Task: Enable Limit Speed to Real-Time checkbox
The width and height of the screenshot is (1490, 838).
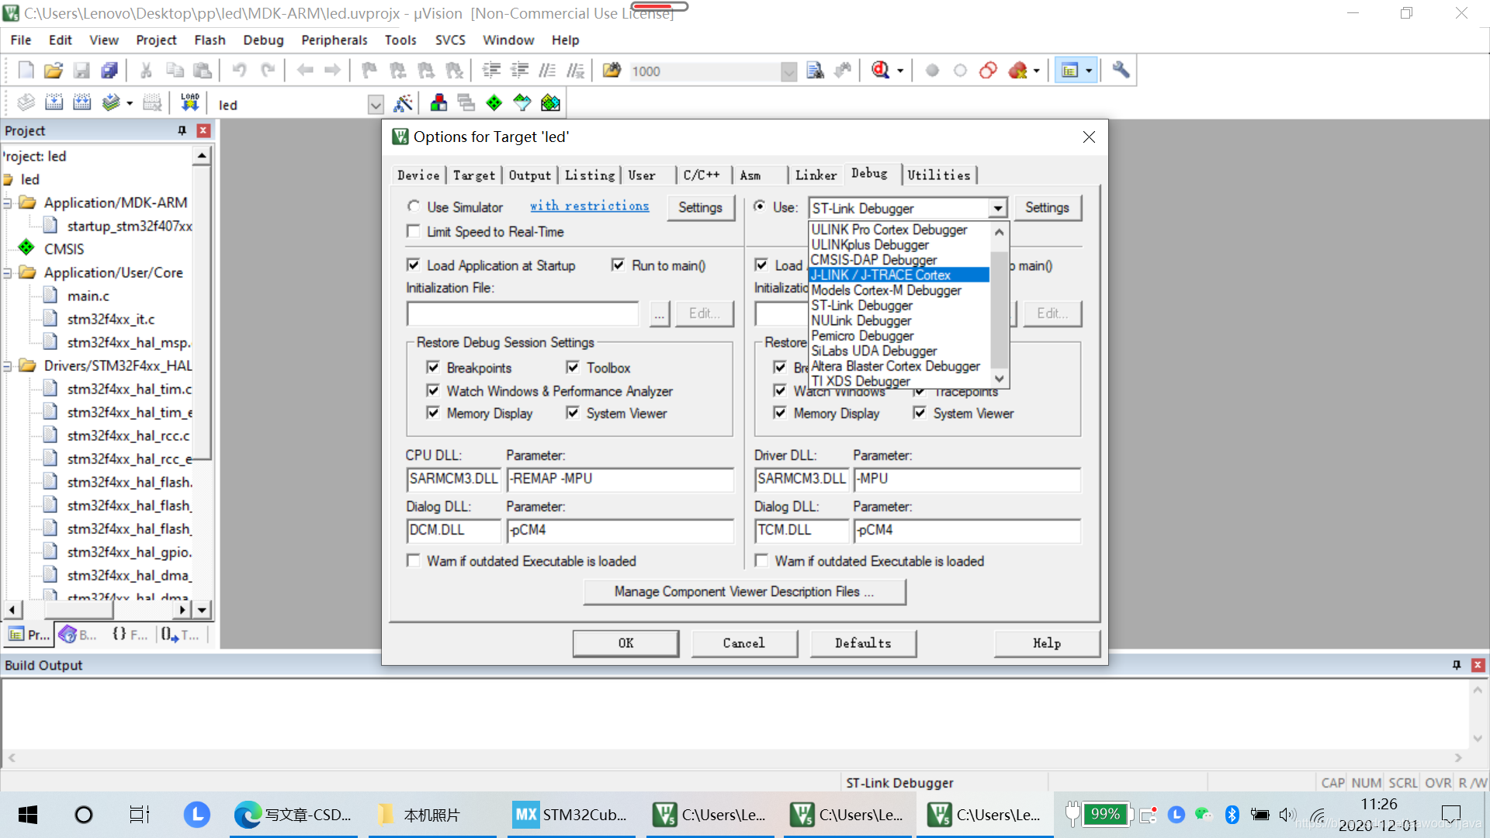Action: coord(414,231)
